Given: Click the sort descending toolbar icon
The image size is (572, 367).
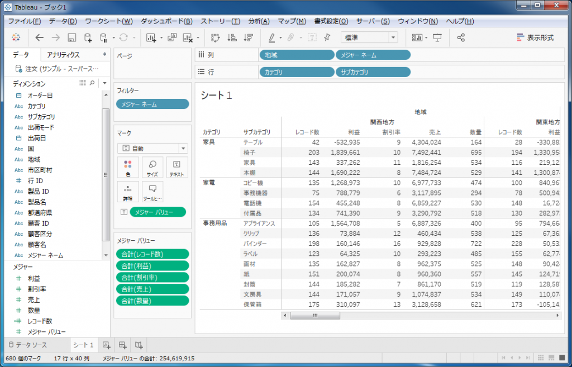Looking at the screenshot, I should tap(249, 37).
